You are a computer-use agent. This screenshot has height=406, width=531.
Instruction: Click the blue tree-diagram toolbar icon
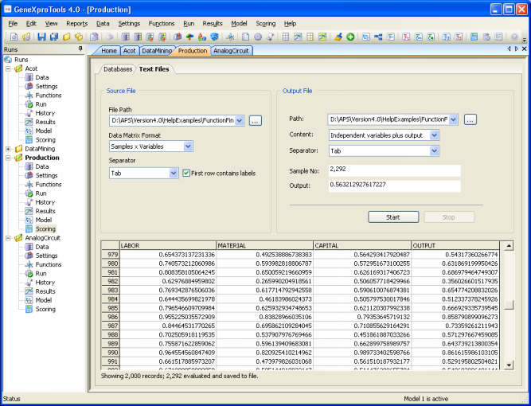click(378, 37)
